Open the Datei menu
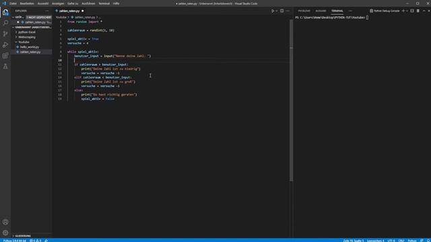 pyautogui.click(x=13, y=3)
